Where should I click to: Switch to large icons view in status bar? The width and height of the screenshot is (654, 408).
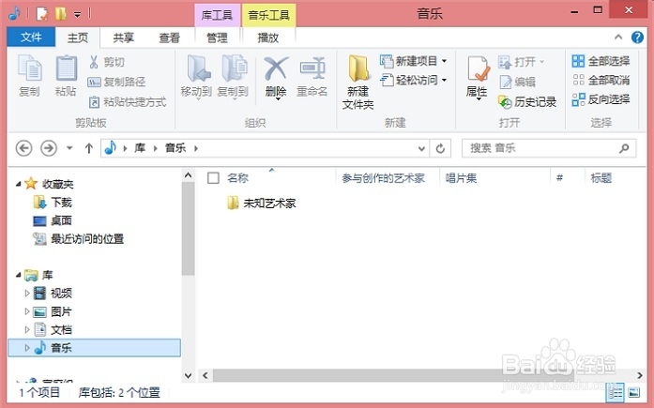click(633, 393)
